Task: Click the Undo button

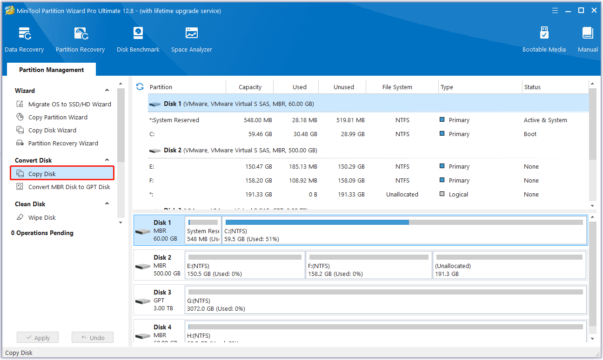Action: [93, 338]
